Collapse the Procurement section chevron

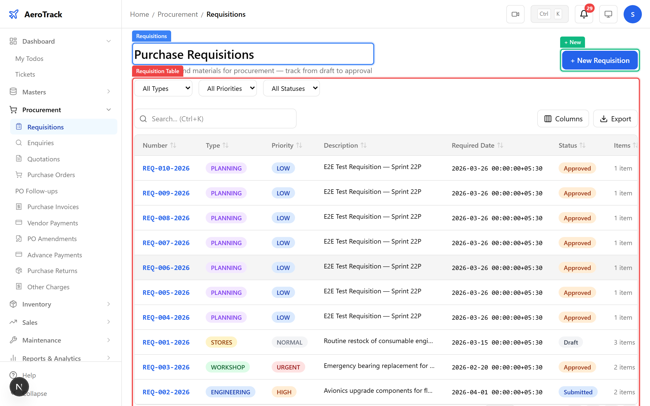[x=108, y=110]
